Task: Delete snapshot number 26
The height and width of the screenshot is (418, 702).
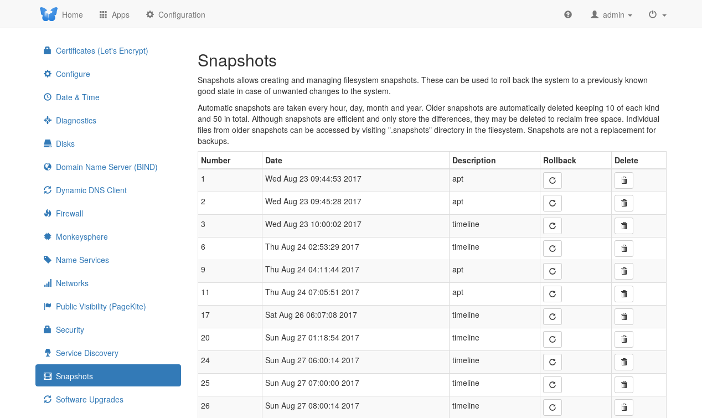Action: coord(624,407)
